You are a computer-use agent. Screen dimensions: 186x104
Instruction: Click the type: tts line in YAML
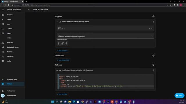click(x=65, y=84)
